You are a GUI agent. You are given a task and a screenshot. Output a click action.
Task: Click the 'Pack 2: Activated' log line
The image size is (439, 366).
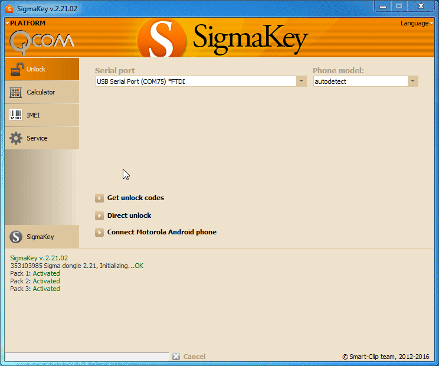pyautogui.click(x=35, y=281)
